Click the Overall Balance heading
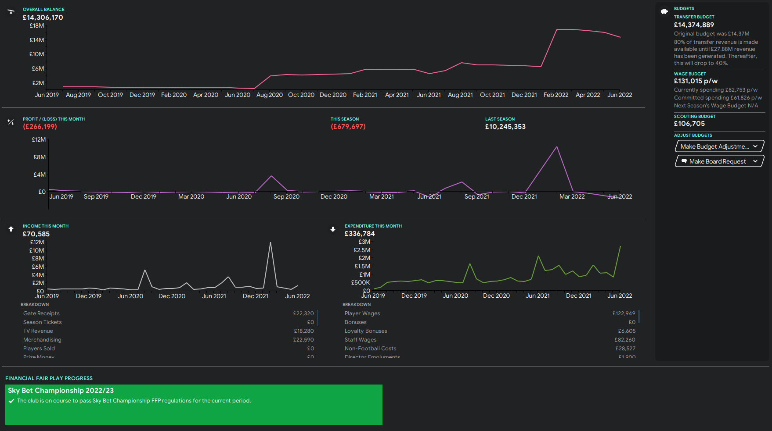This screenshot has width=772, height=431. coord(43,9)
